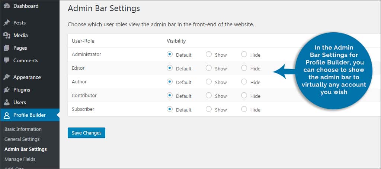The image size is (381, 169).
Task: Open Admin Bar Settings submenu link
Action: 26,149
